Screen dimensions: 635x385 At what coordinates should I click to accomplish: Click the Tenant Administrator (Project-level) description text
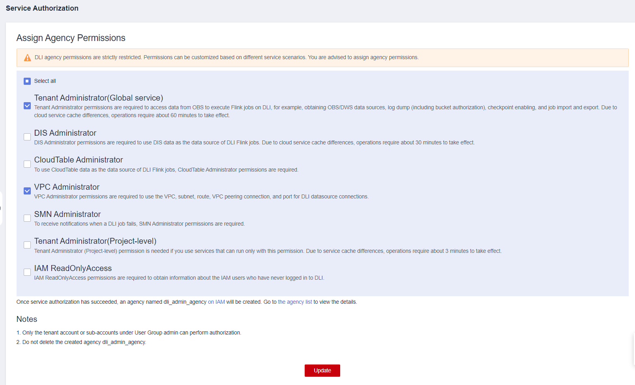(x=268, y=251)
